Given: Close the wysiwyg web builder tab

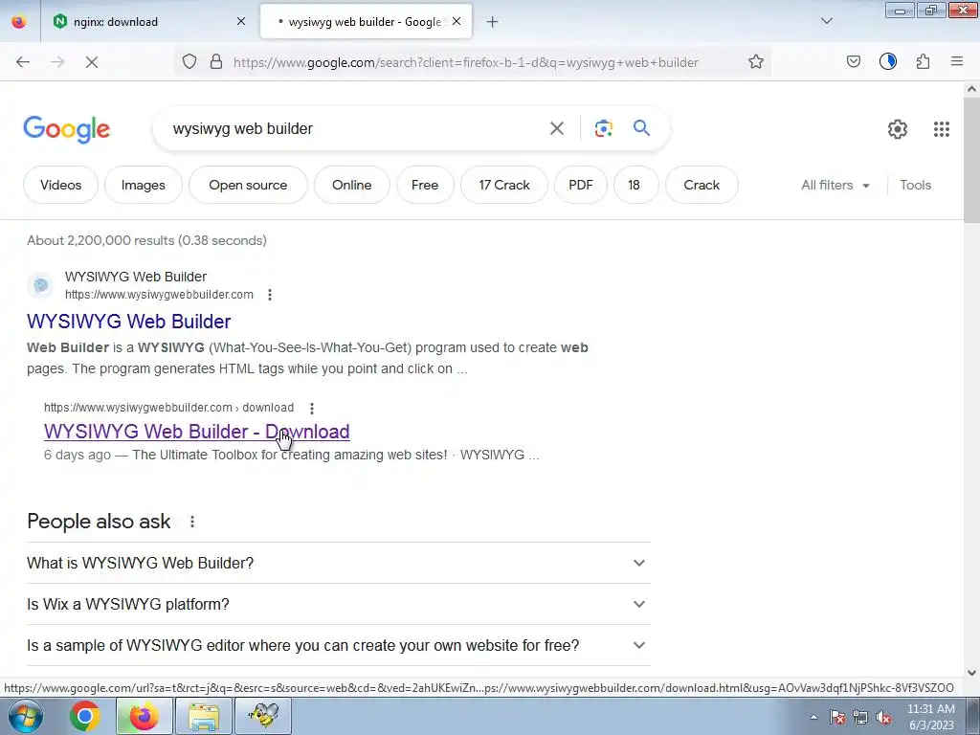Looking at the screenshot, I should 457,21.
